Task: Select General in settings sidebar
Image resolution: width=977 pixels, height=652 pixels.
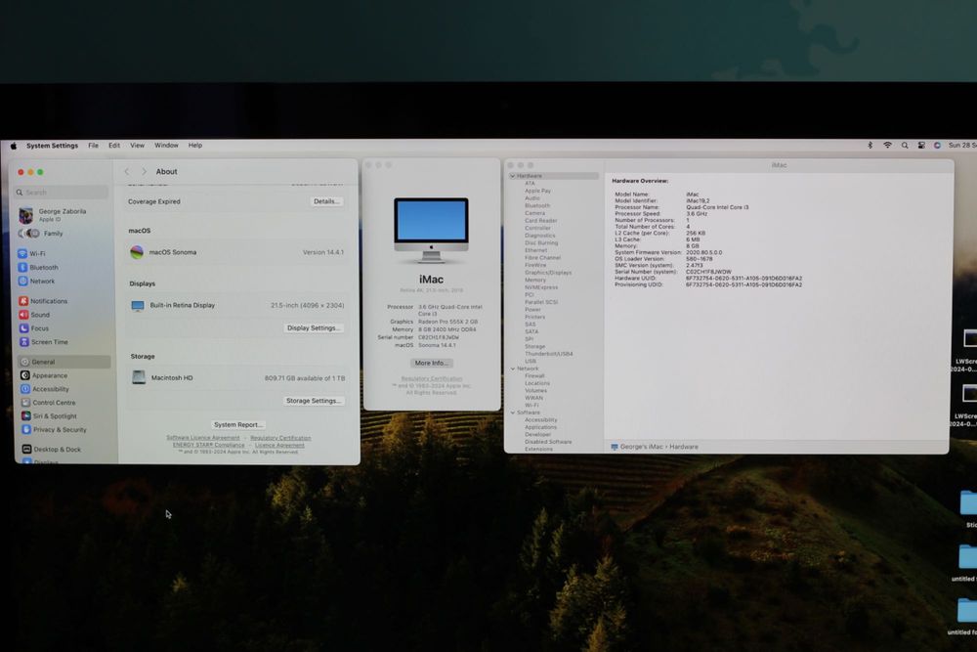Action: click(63, 362)
